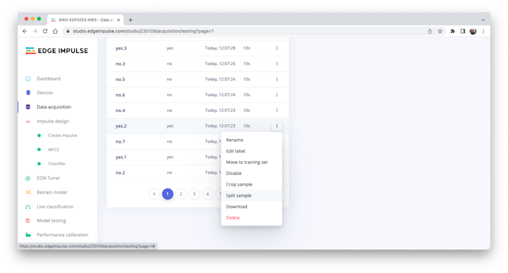Close the three-dot menu on yes.2
The width and height of the screenshot is (508, 273).
(277, 126)
